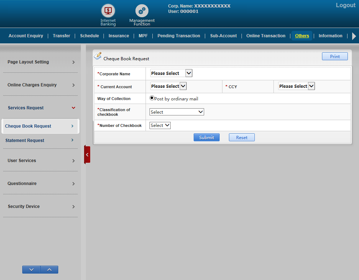Open the Management Function gears icon
Image resolution: width=359 pixels, height=280 pixels.
[142, 11]
